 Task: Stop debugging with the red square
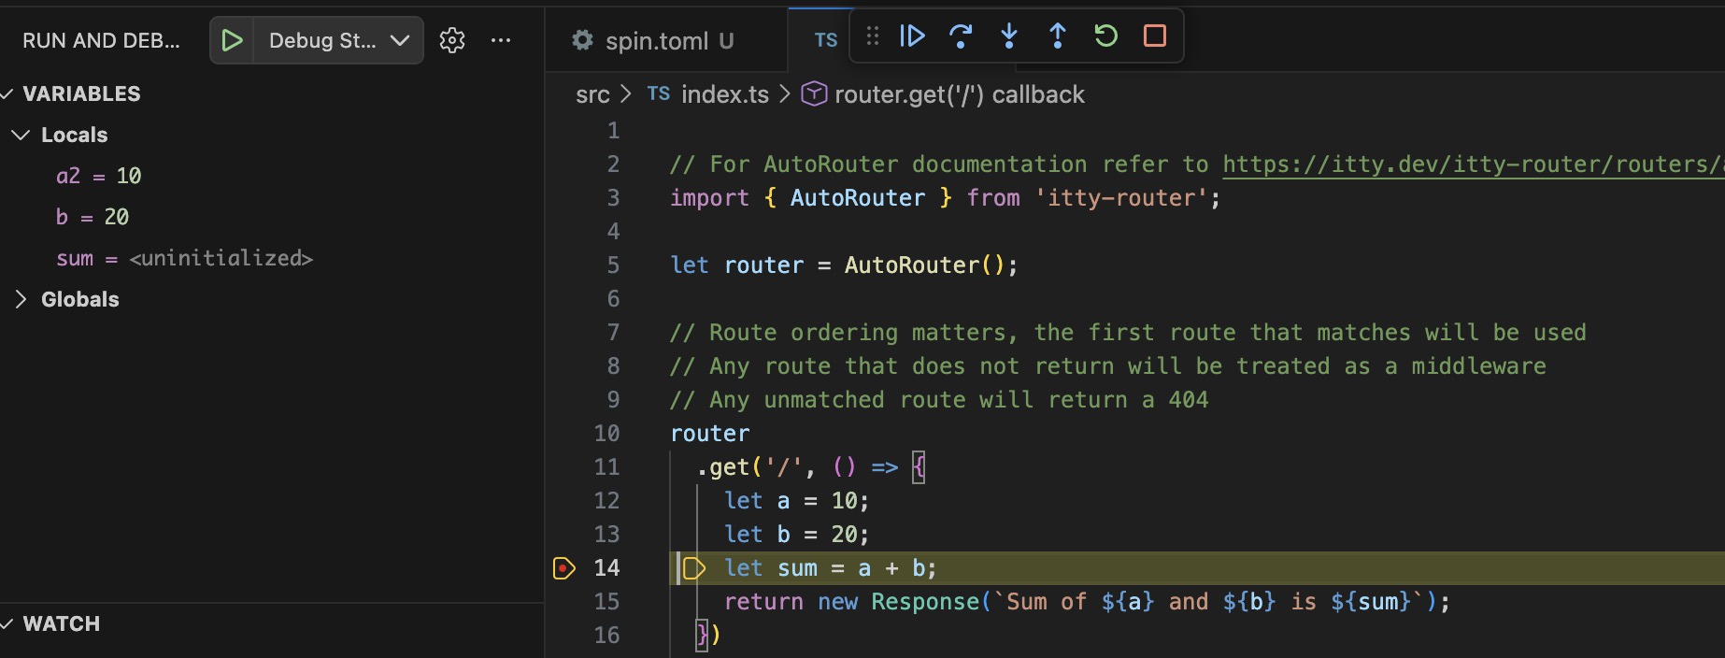(x=1155, y=36)
